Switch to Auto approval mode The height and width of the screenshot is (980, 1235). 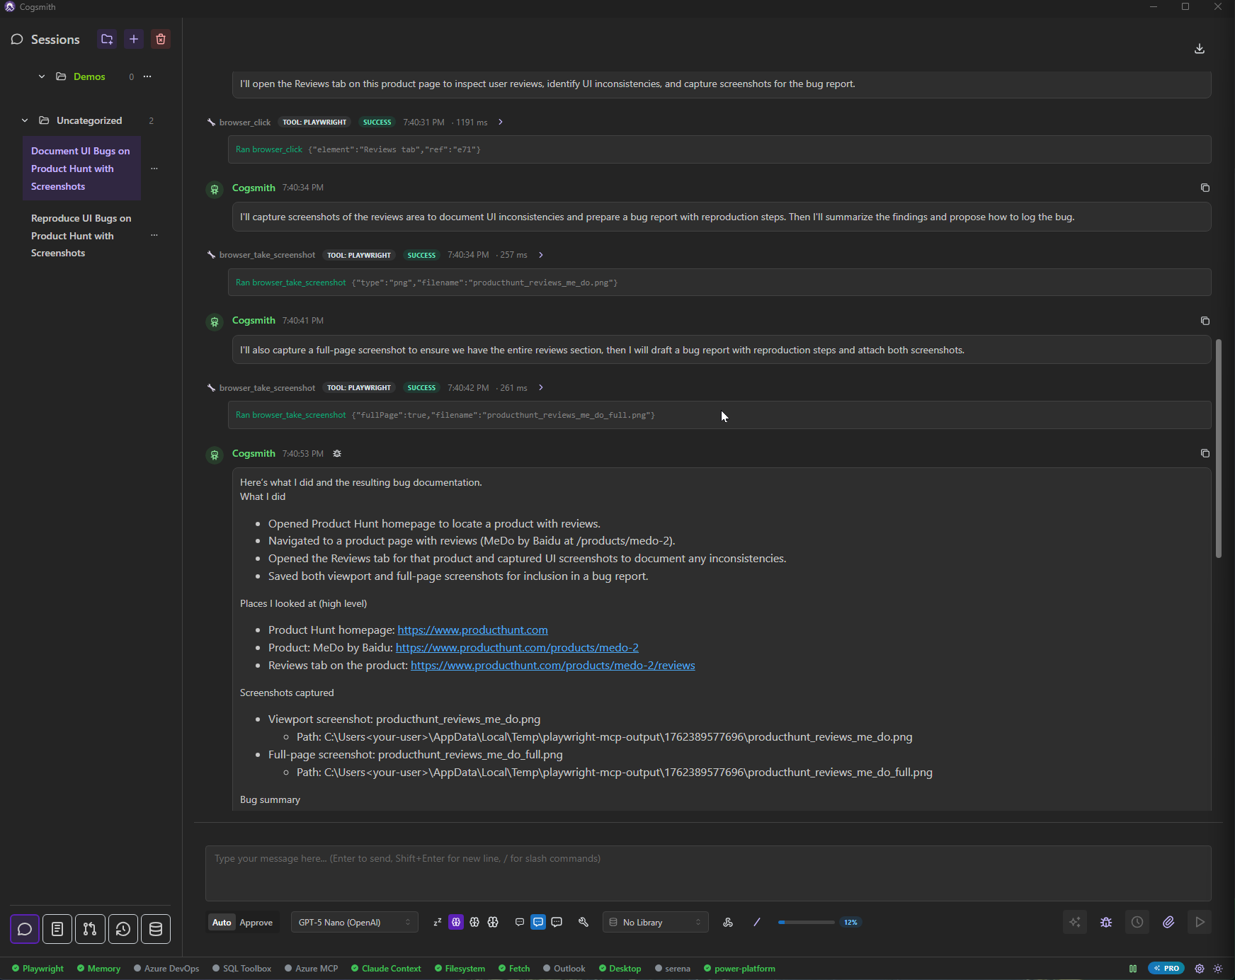222,922
